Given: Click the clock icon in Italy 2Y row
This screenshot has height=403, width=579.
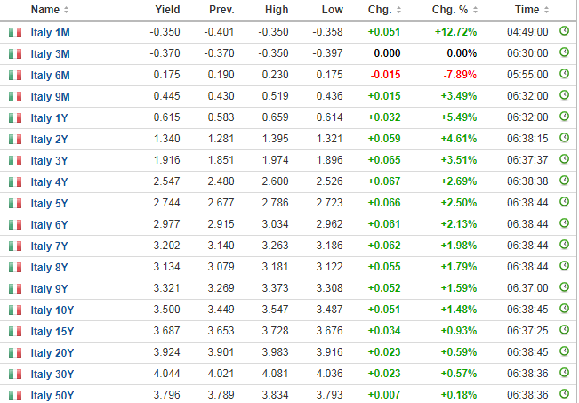Looking at the screenshot, I should click(564, 138).
